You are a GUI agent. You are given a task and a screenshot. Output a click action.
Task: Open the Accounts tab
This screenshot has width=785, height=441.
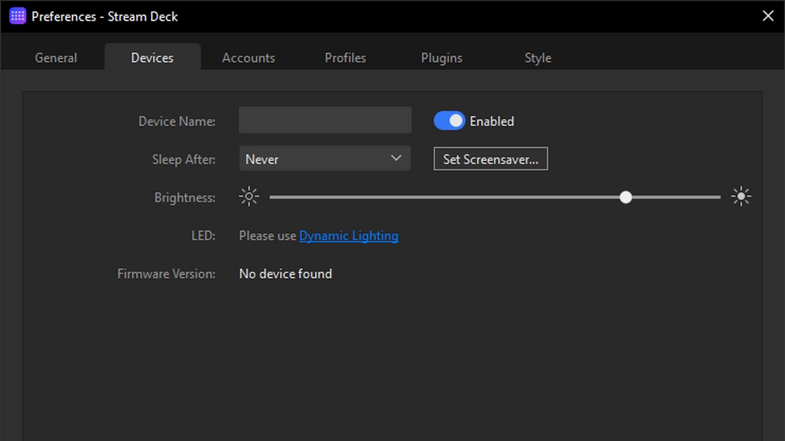(248, 58)
